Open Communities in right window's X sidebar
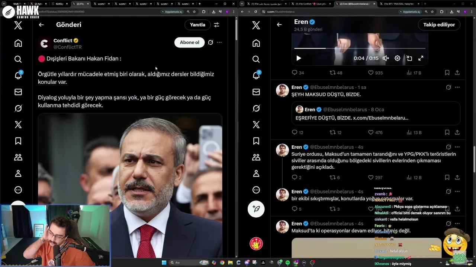Screen dimensions: 476x267 (256, 157)
